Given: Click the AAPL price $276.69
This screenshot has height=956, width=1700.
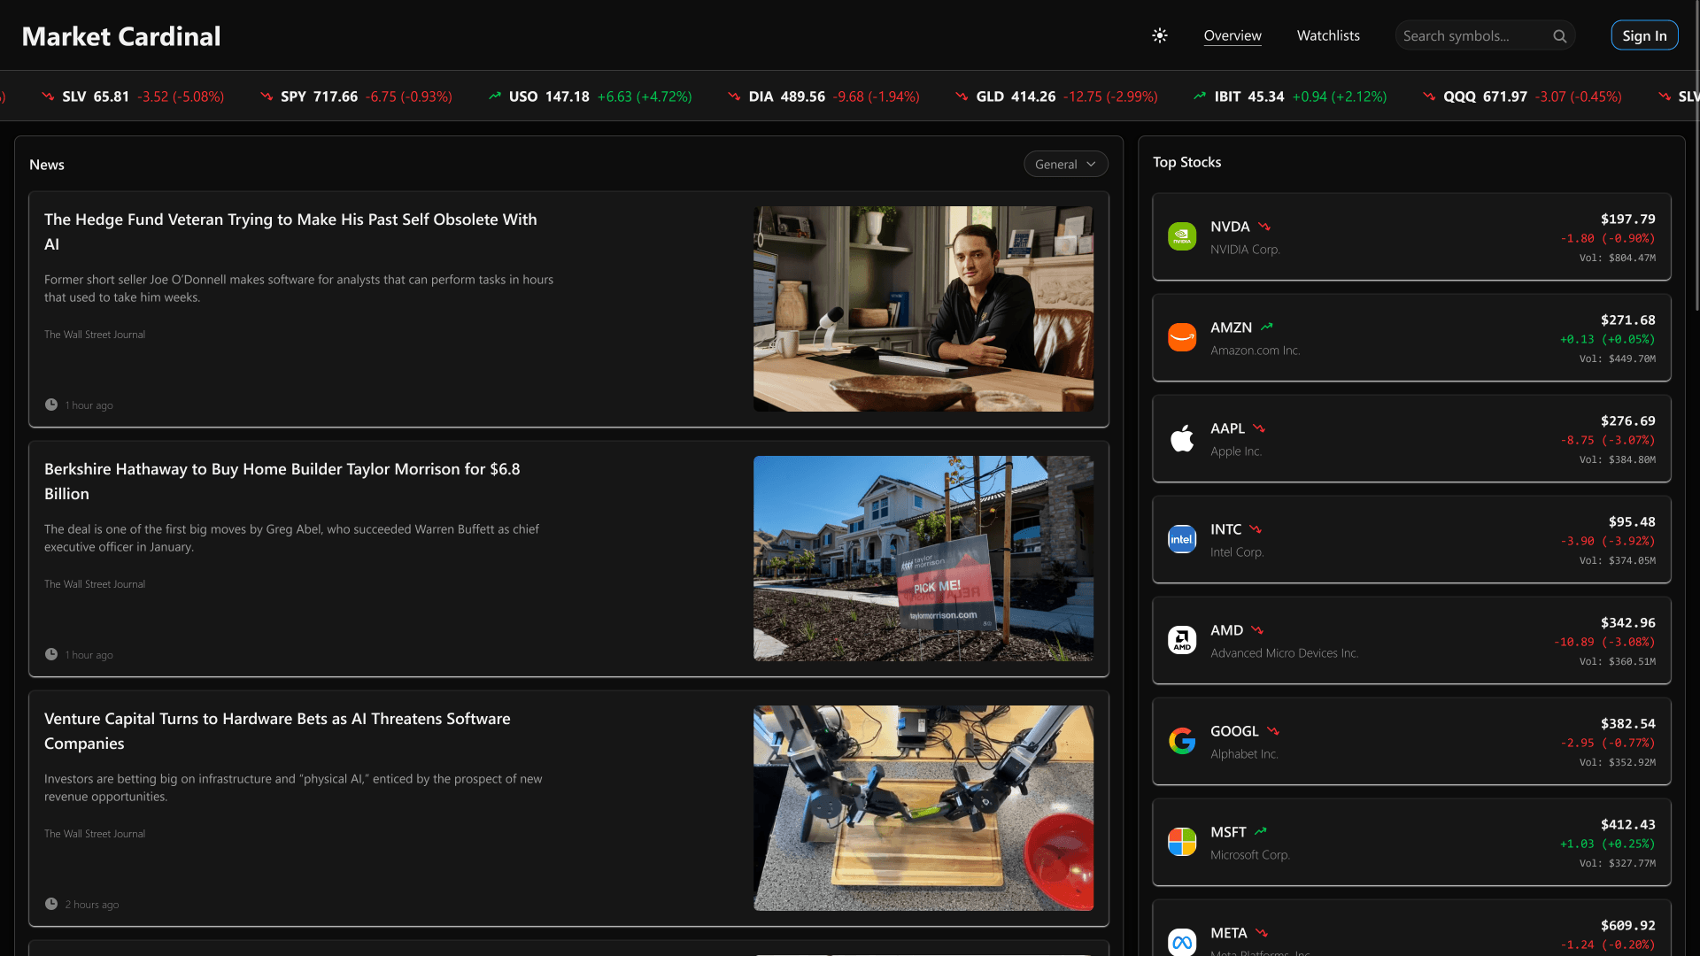Looking at the screenshot, I should [x=1627, y=421].
